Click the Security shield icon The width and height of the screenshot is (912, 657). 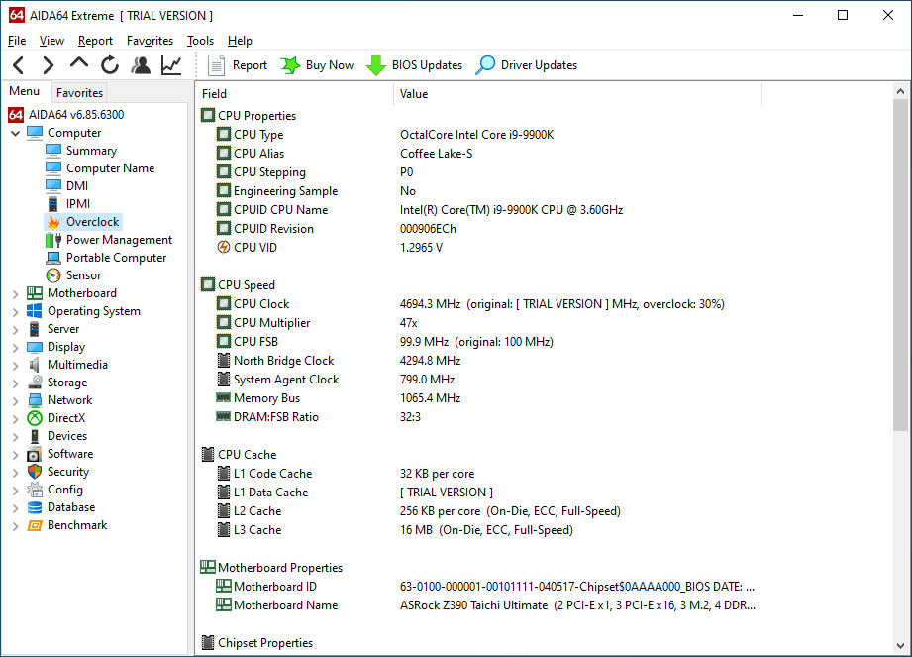[35, 472]
